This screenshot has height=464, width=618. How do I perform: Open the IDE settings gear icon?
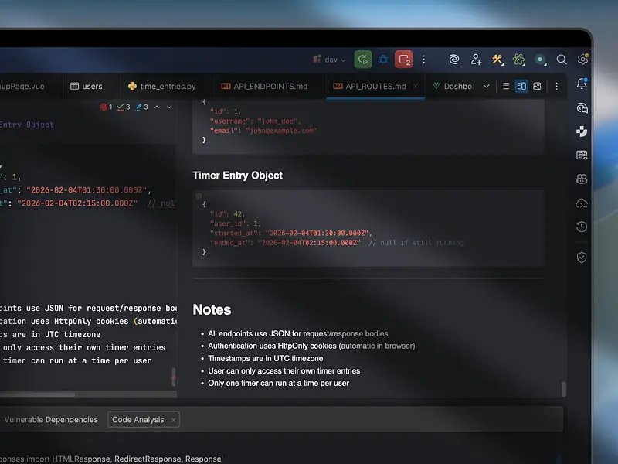coord(583,60)
